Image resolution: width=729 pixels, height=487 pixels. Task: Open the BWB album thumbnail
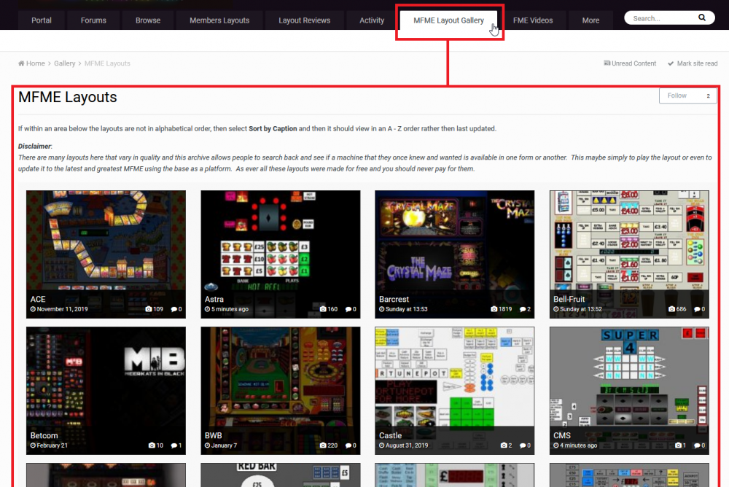click(281, 391)
